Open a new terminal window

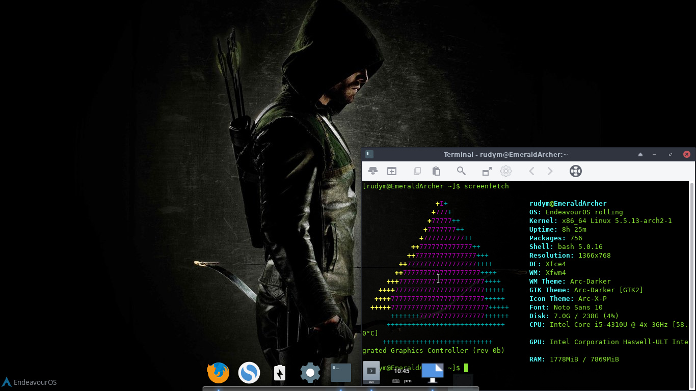pyautogui.click(x=392, y=171)
